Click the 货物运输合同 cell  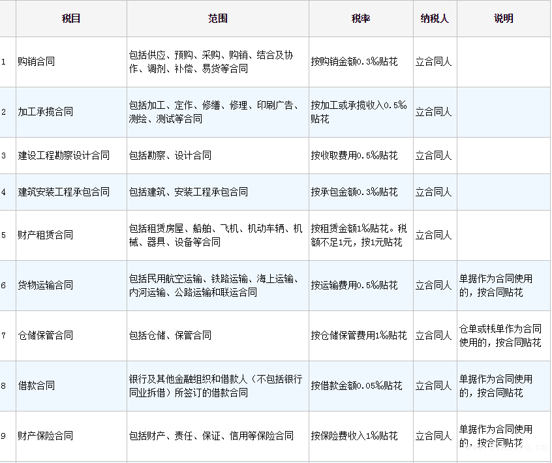coord(46,286)
